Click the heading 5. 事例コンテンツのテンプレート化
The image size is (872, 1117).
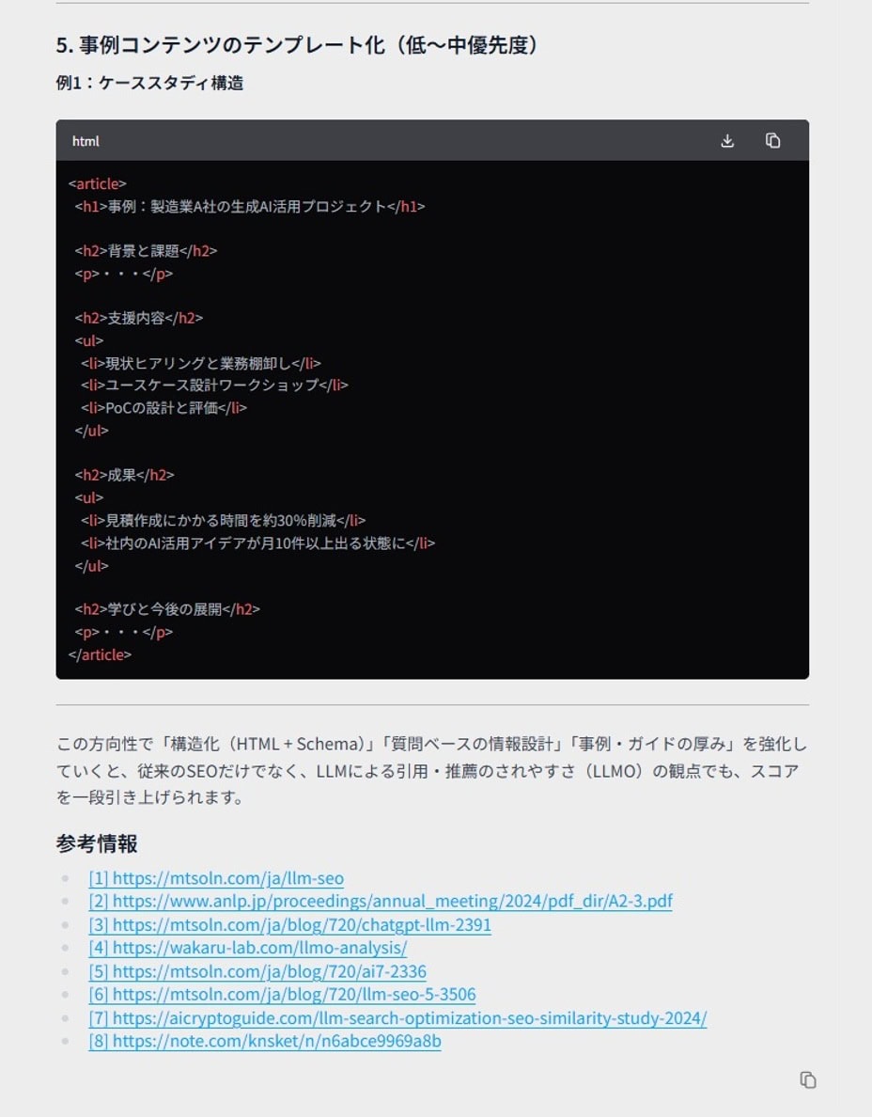pos(297,45)
